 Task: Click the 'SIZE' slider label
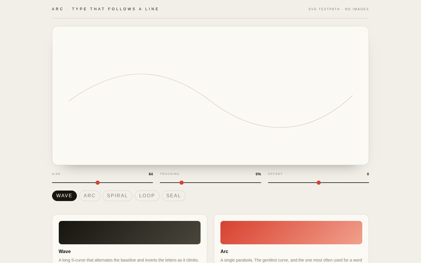[56, 174]
